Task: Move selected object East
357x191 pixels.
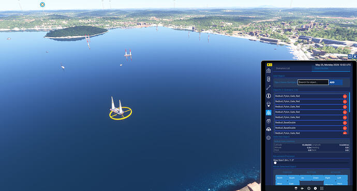Action: [293, 183]
